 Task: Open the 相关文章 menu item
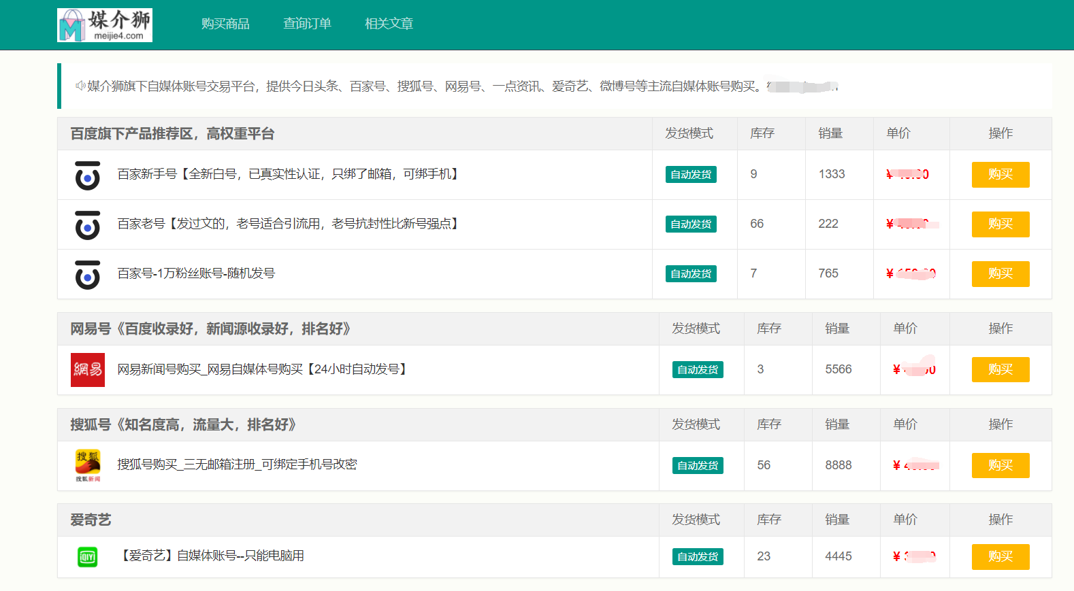(x=389, y=24)
